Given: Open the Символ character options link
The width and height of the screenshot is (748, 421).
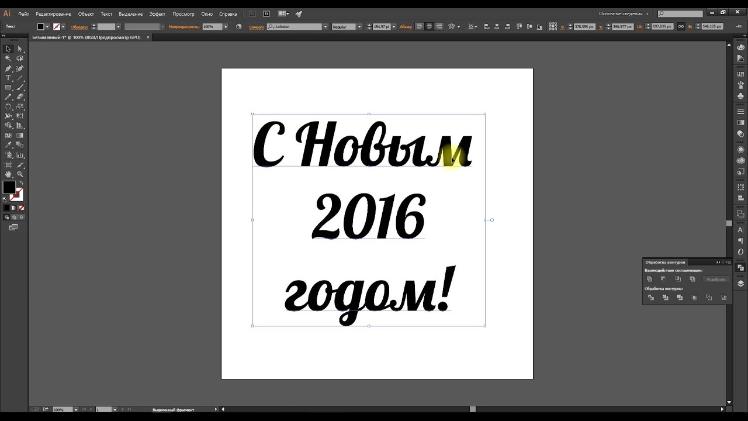Looking at the screenshot, I should coord(257,27).
